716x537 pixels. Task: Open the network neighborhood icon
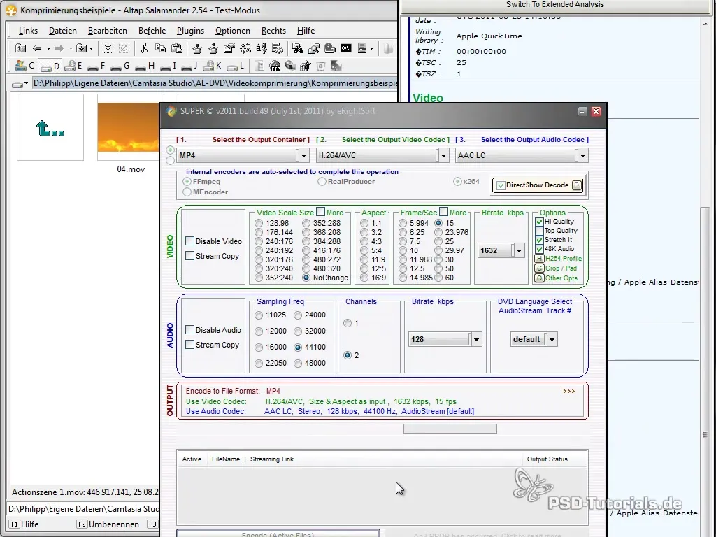click(x=290, y=66)
